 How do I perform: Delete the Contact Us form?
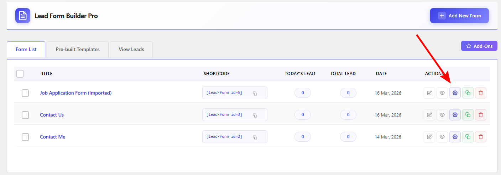(x=481, y=115)
